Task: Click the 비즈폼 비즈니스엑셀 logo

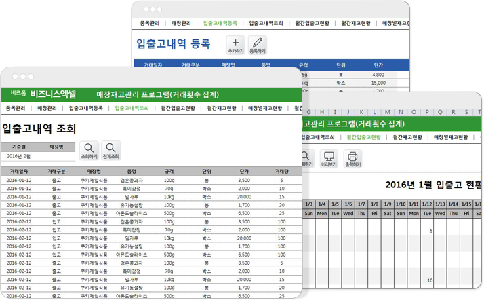Action: pos(44,93)
